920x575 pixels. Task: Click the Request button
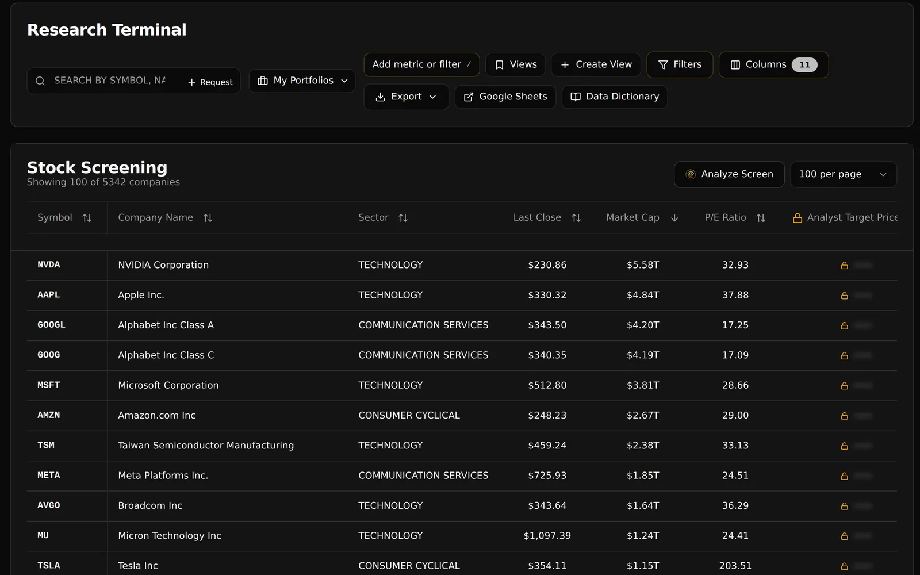pyautogui.click(x=210, y=82)
